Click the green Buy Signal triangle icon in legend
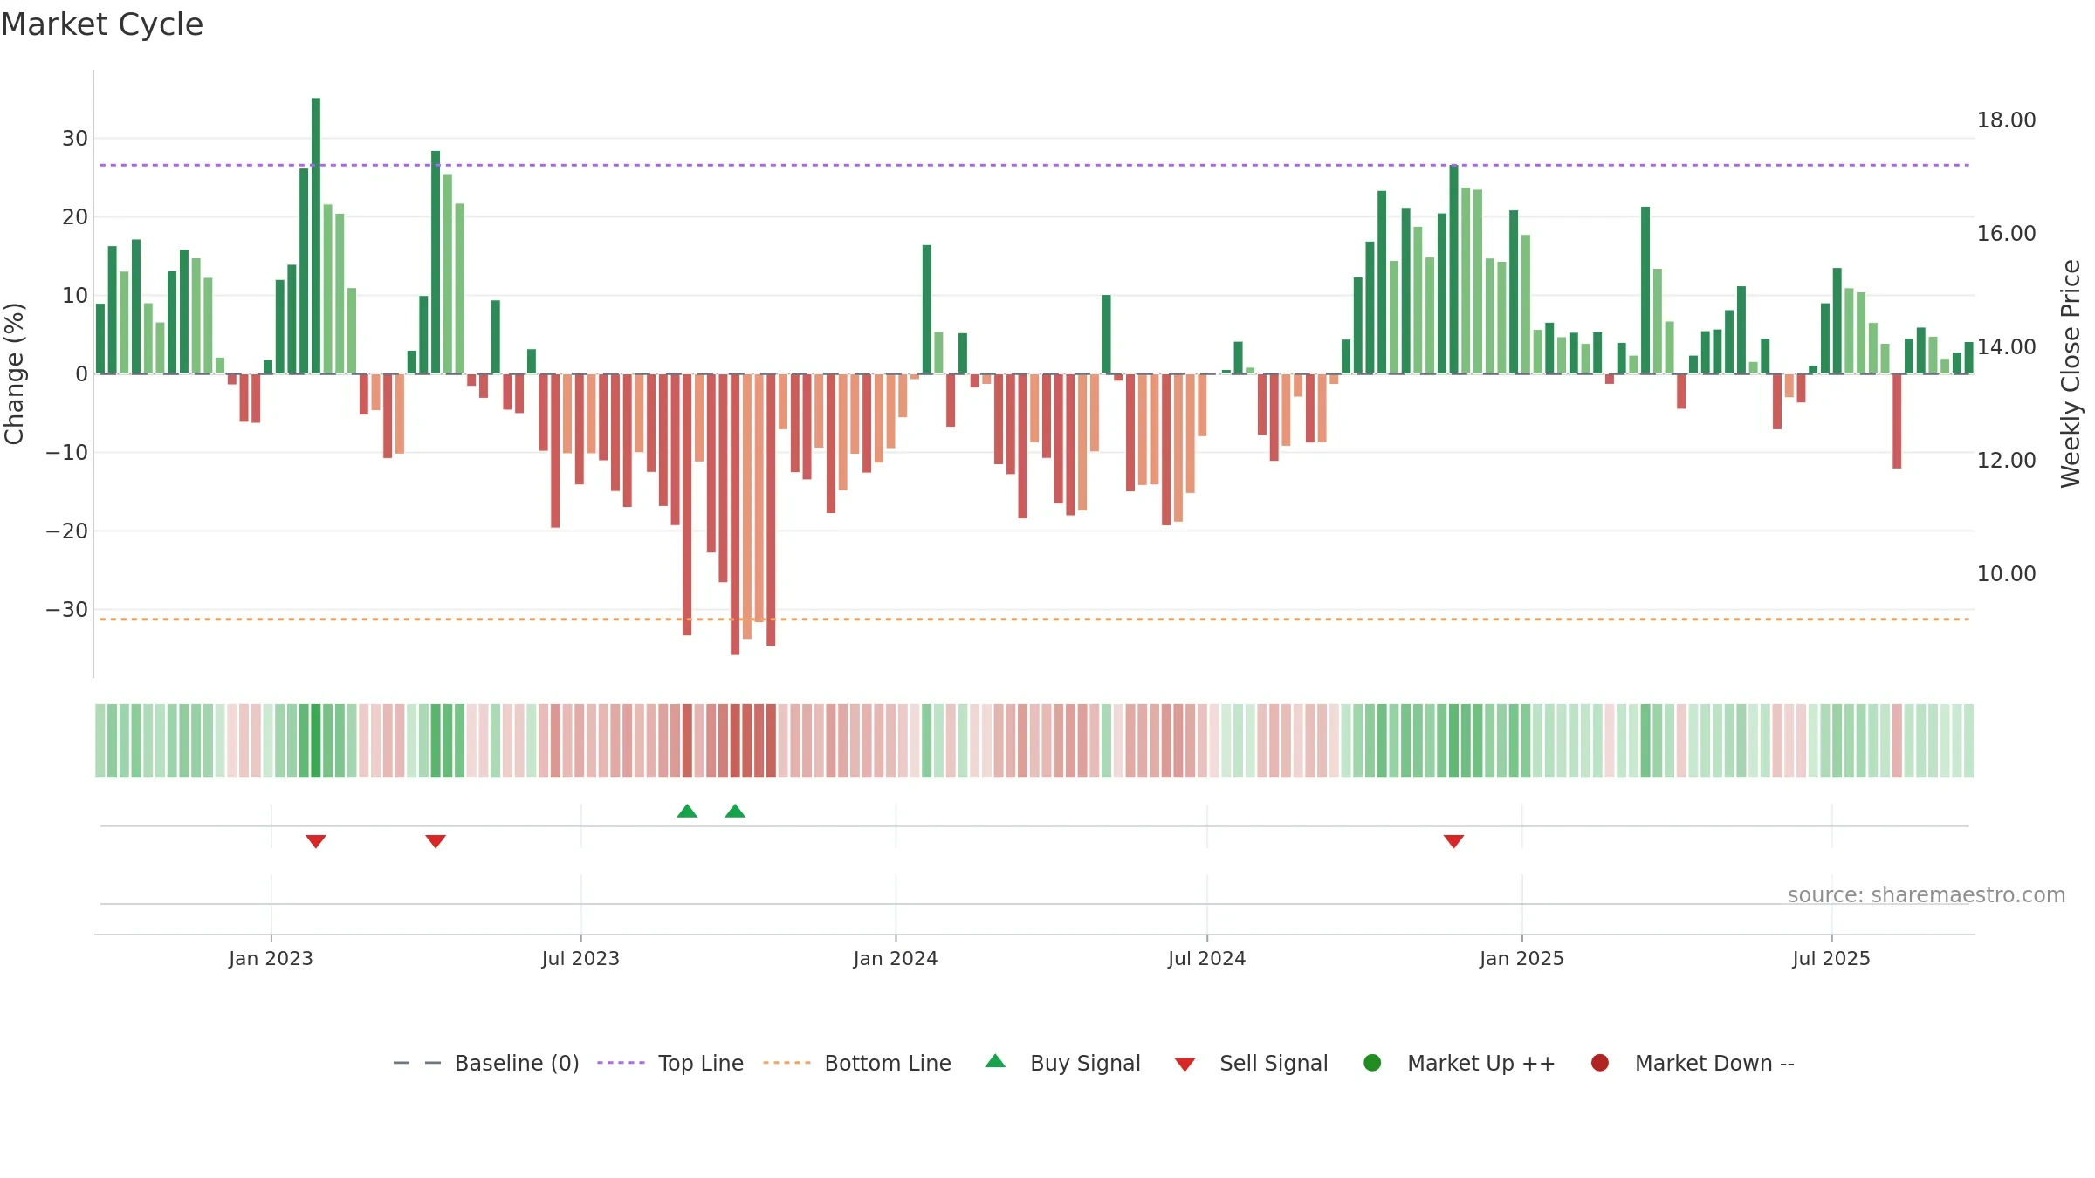This screenshot has width=2095, height=1178. (995, 1061)
